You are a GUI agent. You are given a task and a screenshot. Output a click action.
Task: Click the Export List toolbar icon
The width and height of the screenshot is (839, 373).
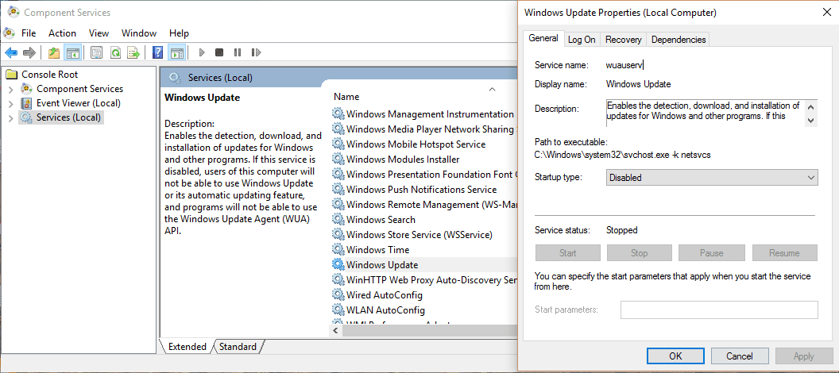coord(133,53)
